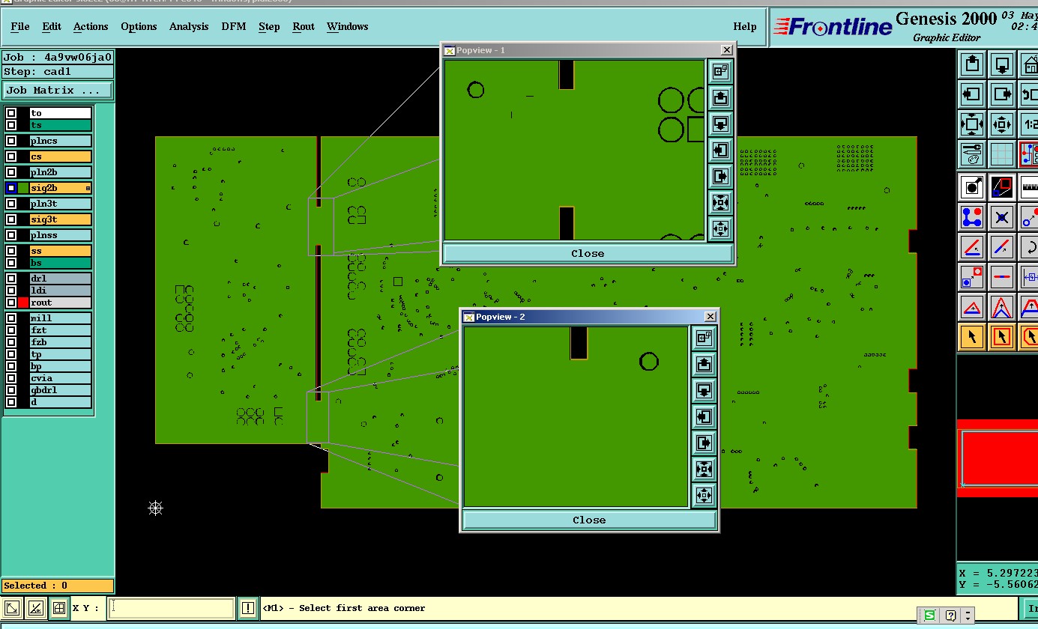Select the area zoom tool with red square
Viewport: 1038px width, 629px height.
[x=1002, y=186]
